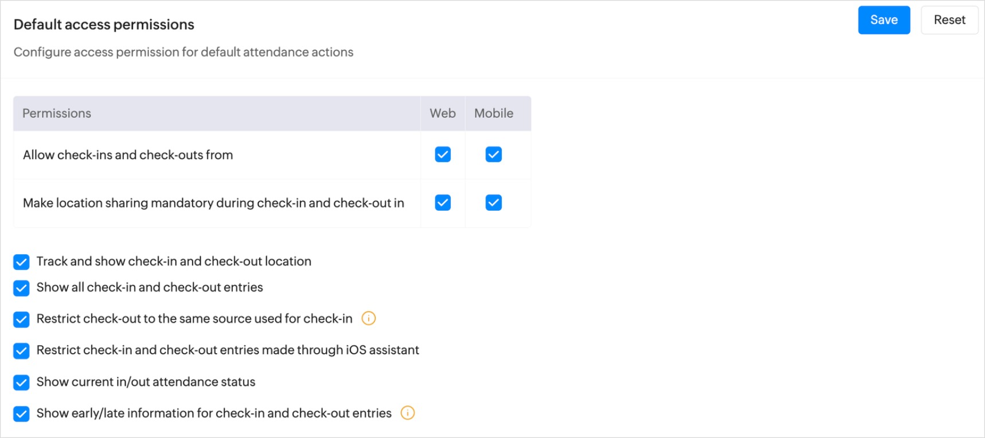Image resolution: width=985 pixels, height=438 pixels.
Task: Click the Mobile column header
Action: [x=494, y=113]
